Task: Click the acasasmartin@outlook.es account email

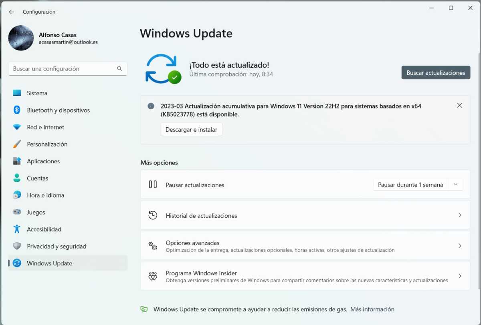Action: point(68,42)
